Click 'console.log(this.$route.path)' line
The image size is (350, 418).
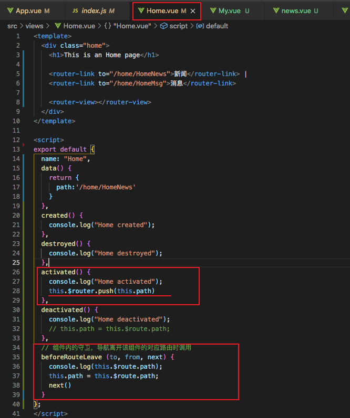(106, 367)
